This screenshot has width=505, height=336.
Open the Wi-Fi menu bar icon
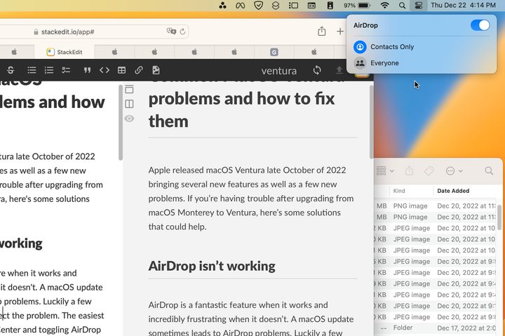coord(384,6)
